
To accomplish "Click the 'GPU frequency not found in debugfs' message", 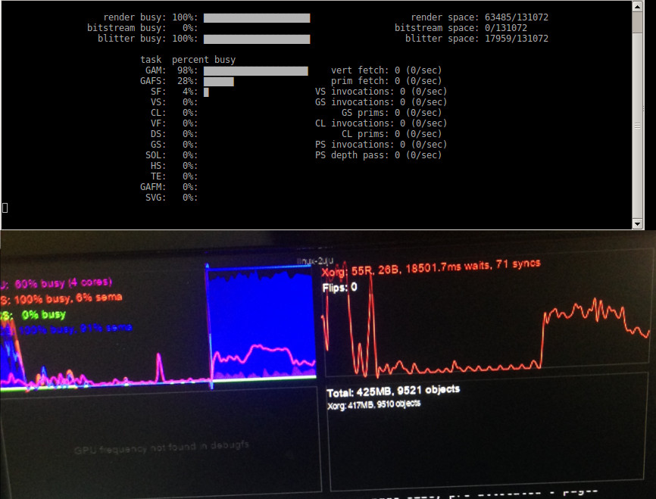I will [161, 448].
